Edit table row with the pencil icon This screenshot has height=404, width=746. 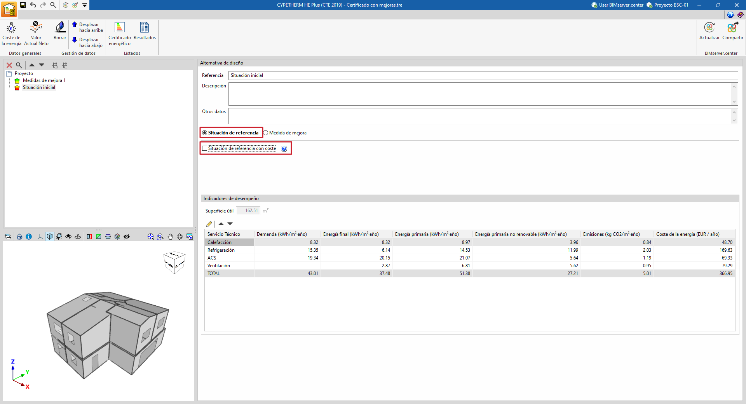(x=209, y=224)
